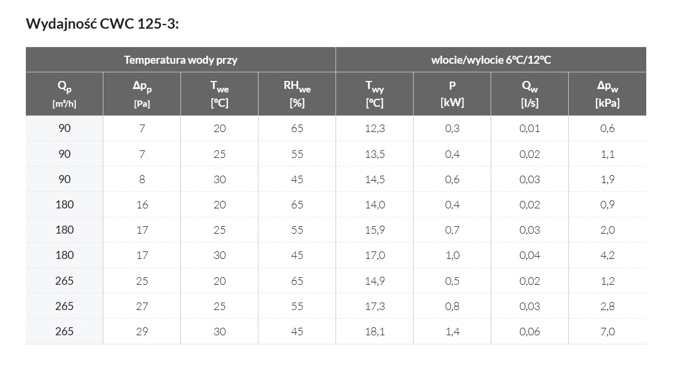Click the 29 Pa pressure drop cell

pyautogui.click(x=142, y=331)
